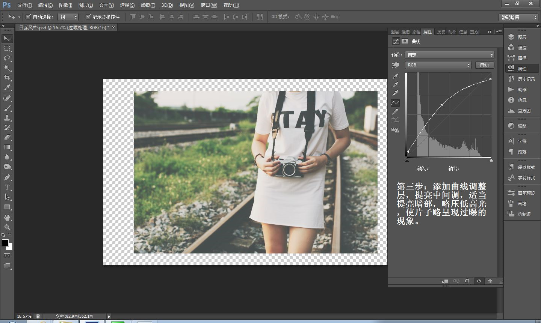The height and width of the screenshot is (323, 541).
Task: Toggle Quick Mask mode
Action: click(7, 256)
